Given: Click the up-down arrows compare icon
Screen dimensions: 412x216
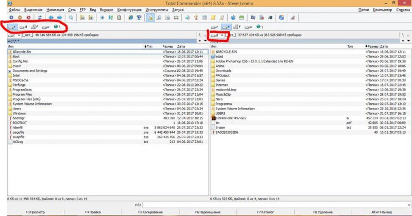Looking at the screenshot, I should click(111, 17).
